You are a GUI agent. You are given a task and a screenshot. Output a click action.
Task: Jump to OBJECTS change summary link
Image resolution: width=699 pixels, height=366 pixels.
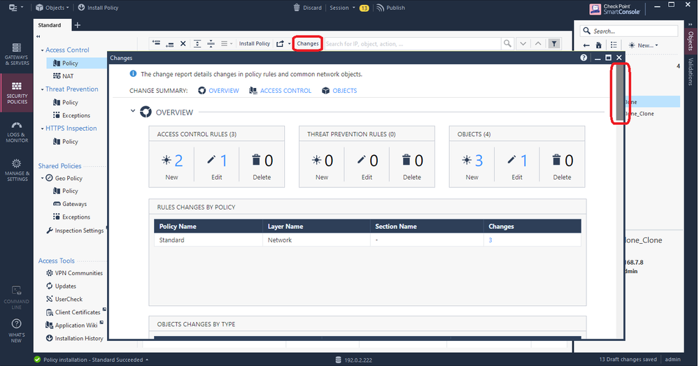click(x=344, y=90)
